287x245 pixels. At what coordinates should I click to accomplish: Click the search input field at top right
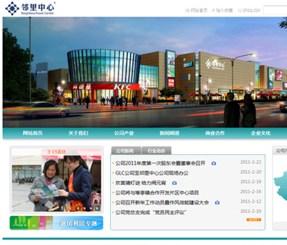pos(275,10)
